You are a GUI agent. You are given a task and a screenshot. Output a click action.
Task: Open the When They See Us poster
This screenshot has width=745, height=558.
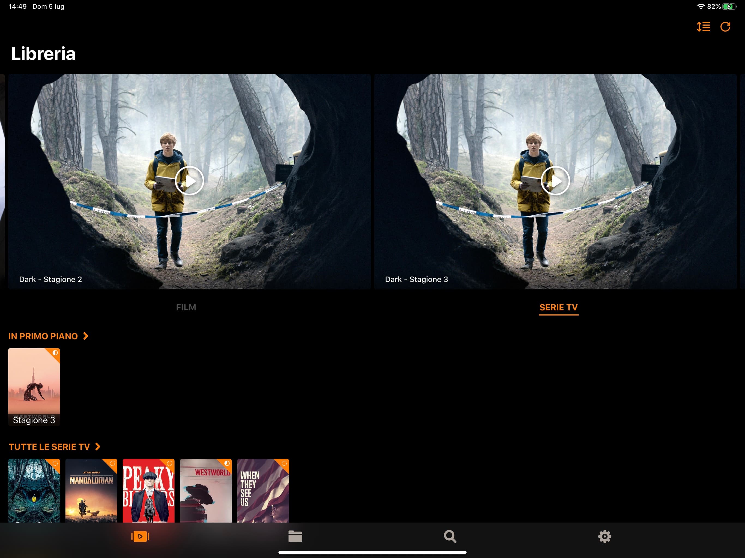click(263, 491)
